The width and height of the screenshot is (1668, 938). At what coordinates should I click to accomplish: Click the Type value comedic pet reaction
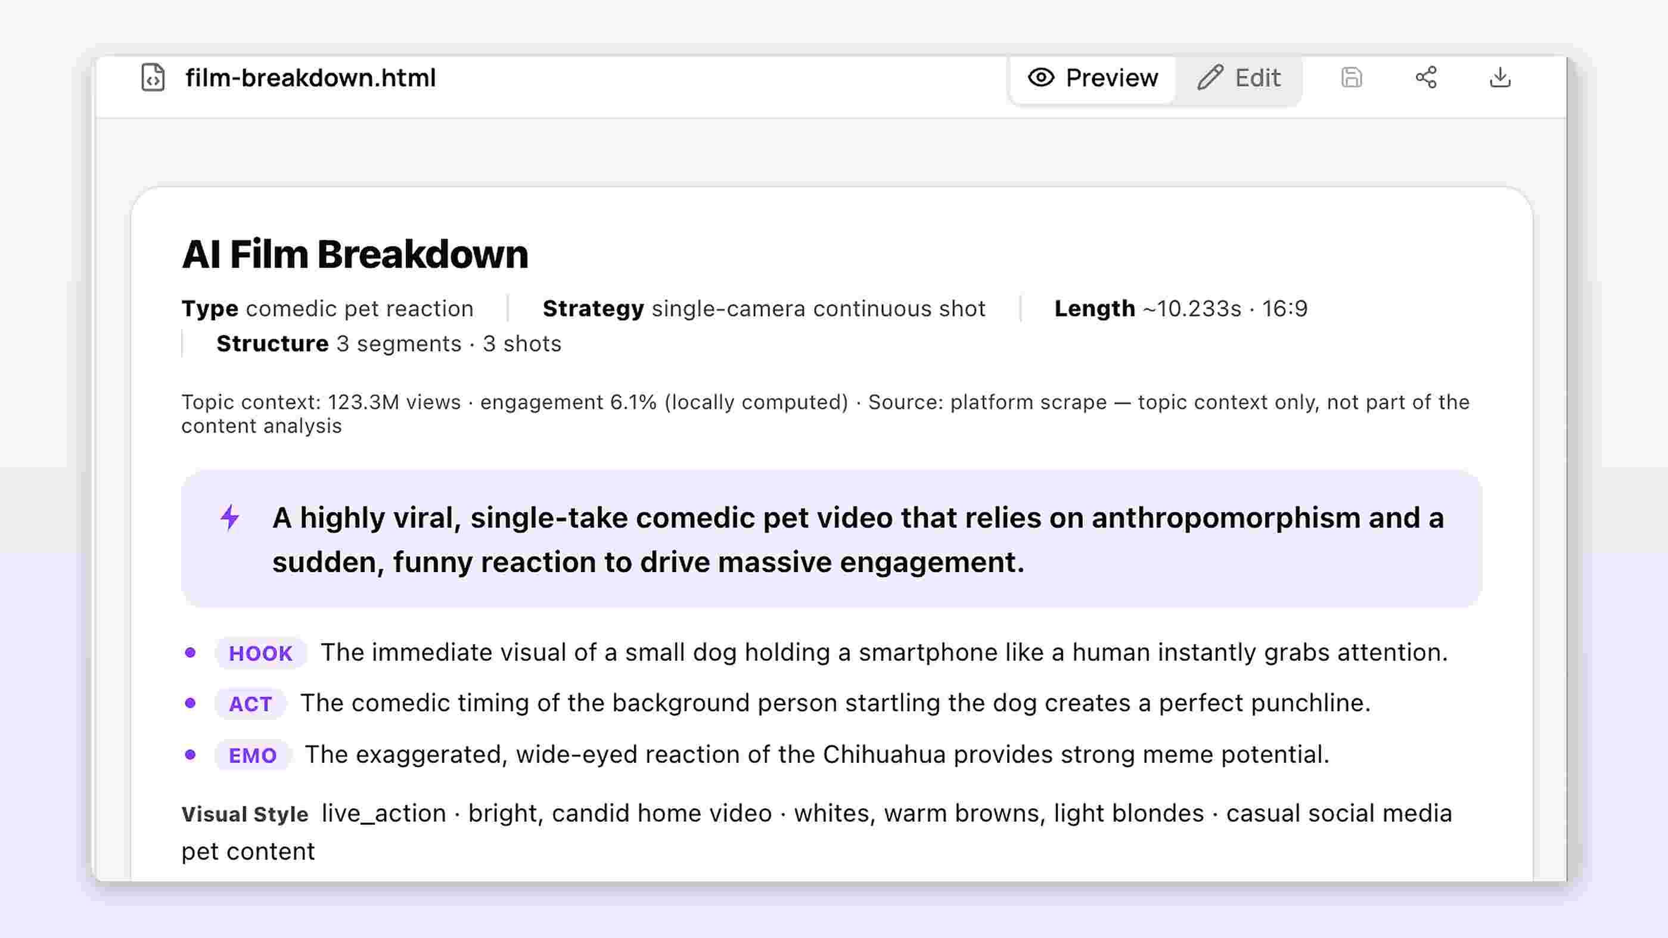point(360,309)
